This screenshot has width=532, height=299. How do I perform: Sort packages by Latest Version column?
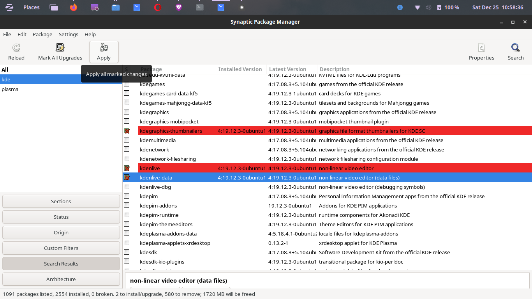pos(288,69)
